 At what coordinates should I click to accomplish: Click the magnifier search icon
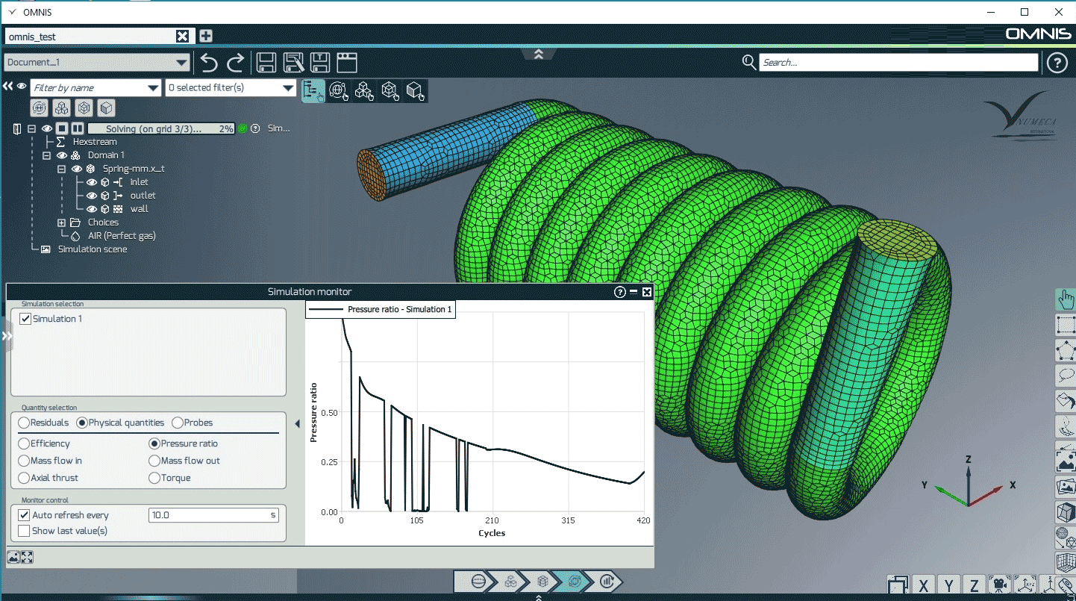[749, 62]
